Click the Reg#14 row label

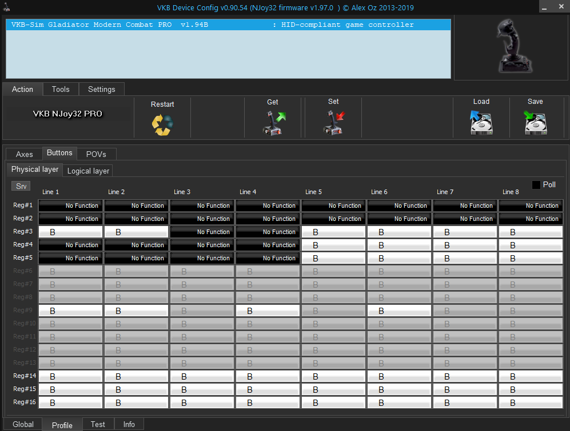[25, 376]
